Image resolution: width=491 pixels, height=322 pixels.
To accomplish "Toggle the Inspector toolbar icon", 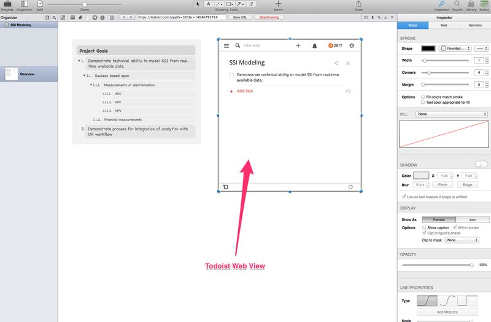I will (441, 4).
